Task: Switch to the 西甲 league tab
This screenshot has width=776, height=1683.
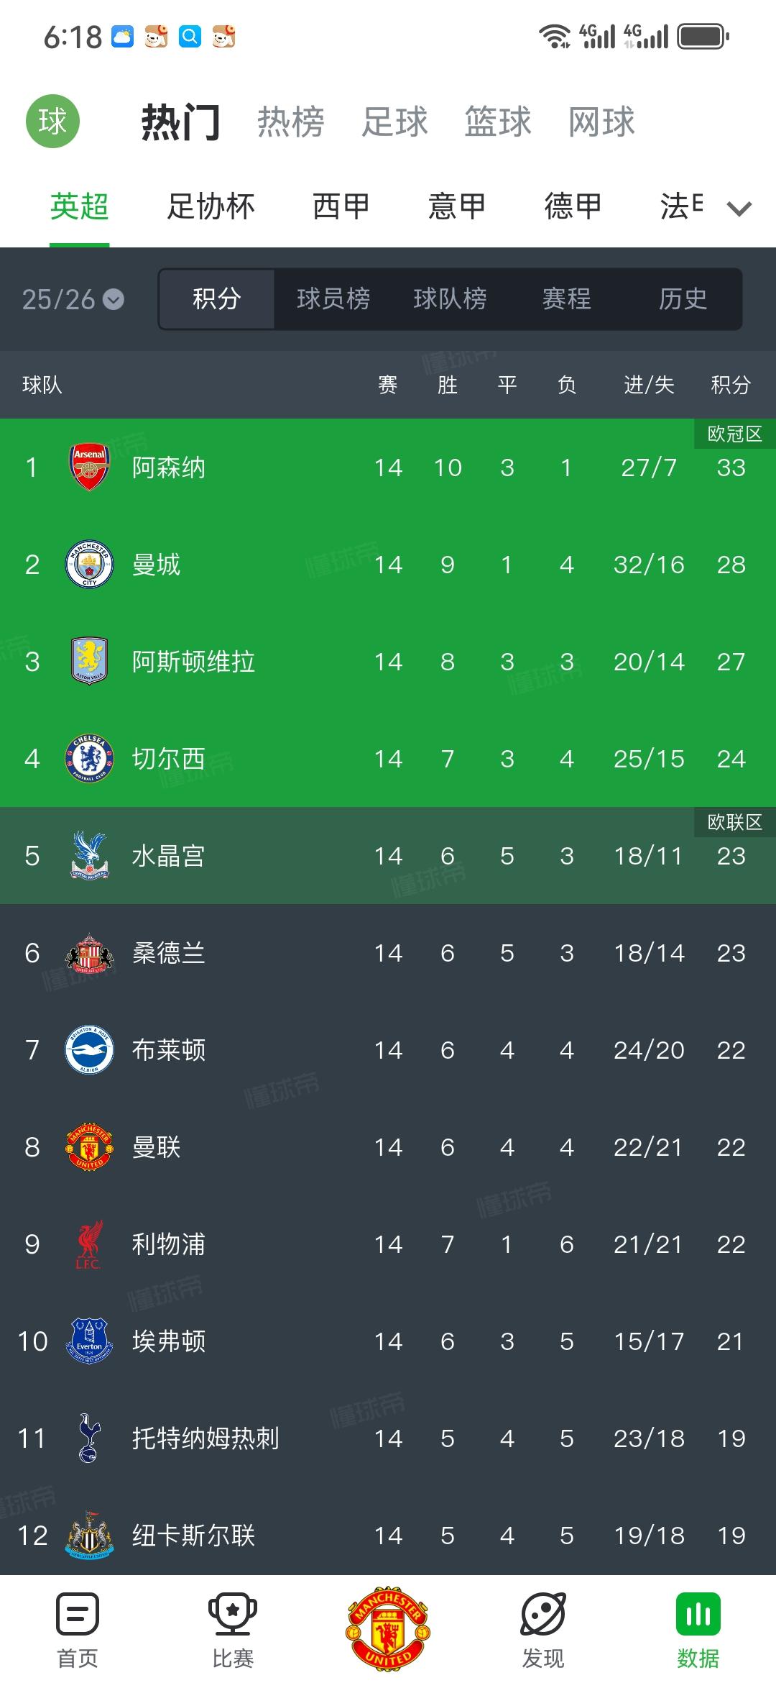Action: [x=341, y=207]
